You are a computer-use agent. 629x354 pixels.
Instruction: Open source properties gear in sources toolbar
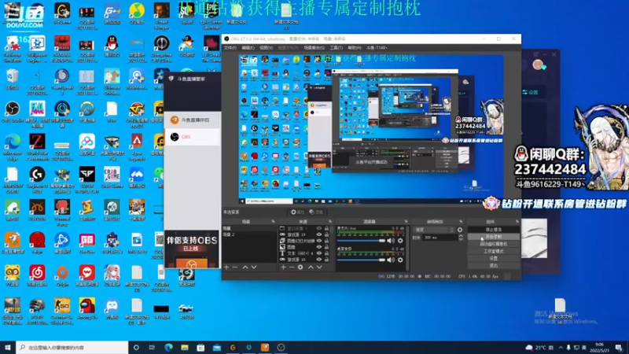pos(300,267)
